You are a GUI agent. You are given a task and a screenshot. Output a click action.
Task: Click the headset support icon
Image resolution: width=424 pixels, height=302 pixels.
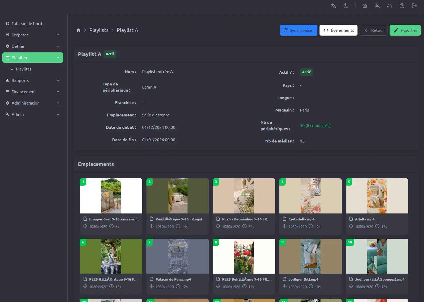390,6
